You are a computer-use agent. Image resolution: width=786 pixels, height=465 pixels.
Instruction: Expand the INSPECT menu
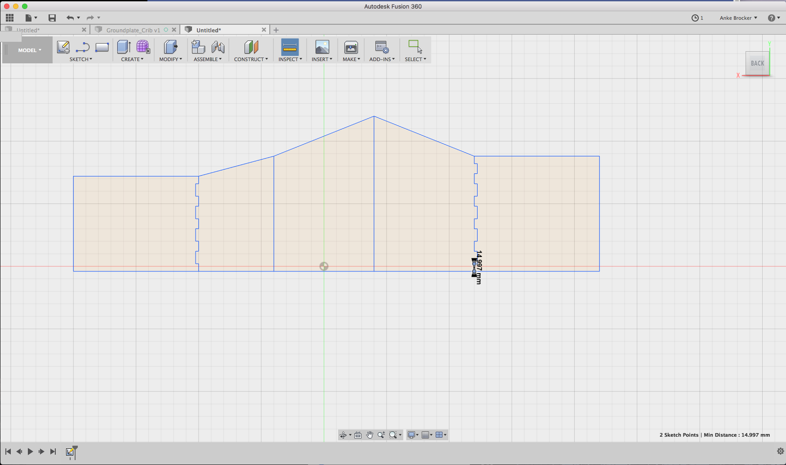click(290, 59)
